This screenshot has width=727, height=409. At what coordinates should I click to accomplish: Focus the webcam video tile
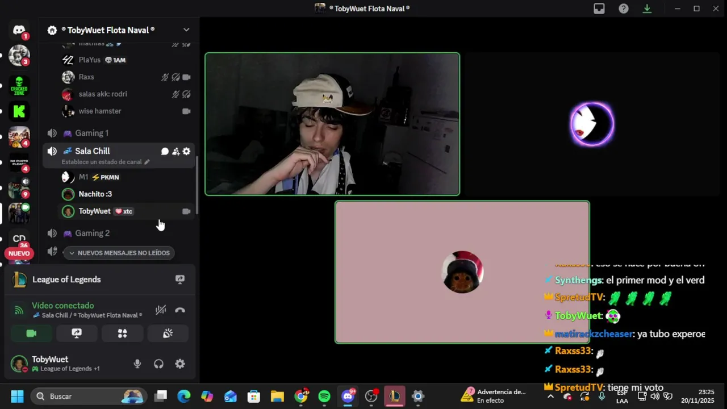coord(332,124)
